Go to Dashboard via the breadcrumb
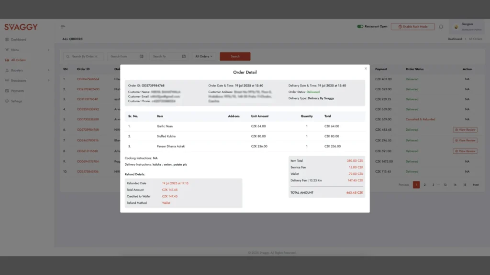 tap(455, 39)
